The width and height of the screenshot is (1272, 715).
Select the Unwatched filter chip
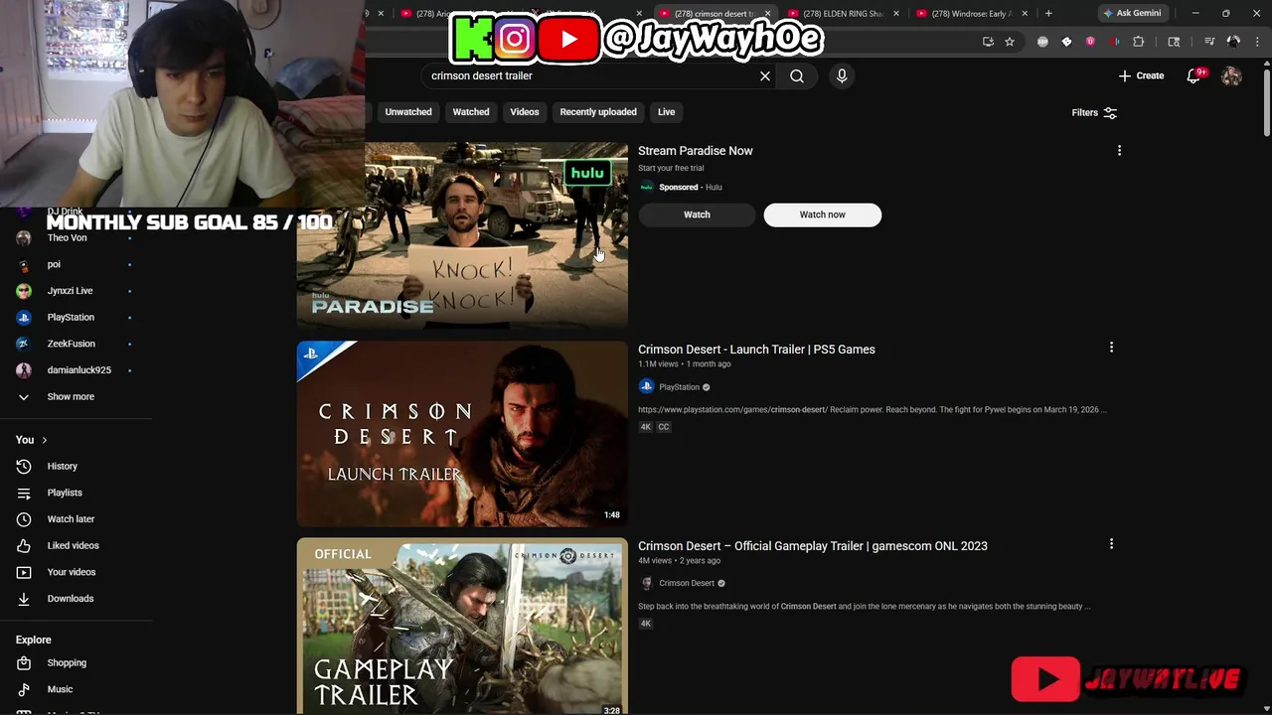coord(408,112)
